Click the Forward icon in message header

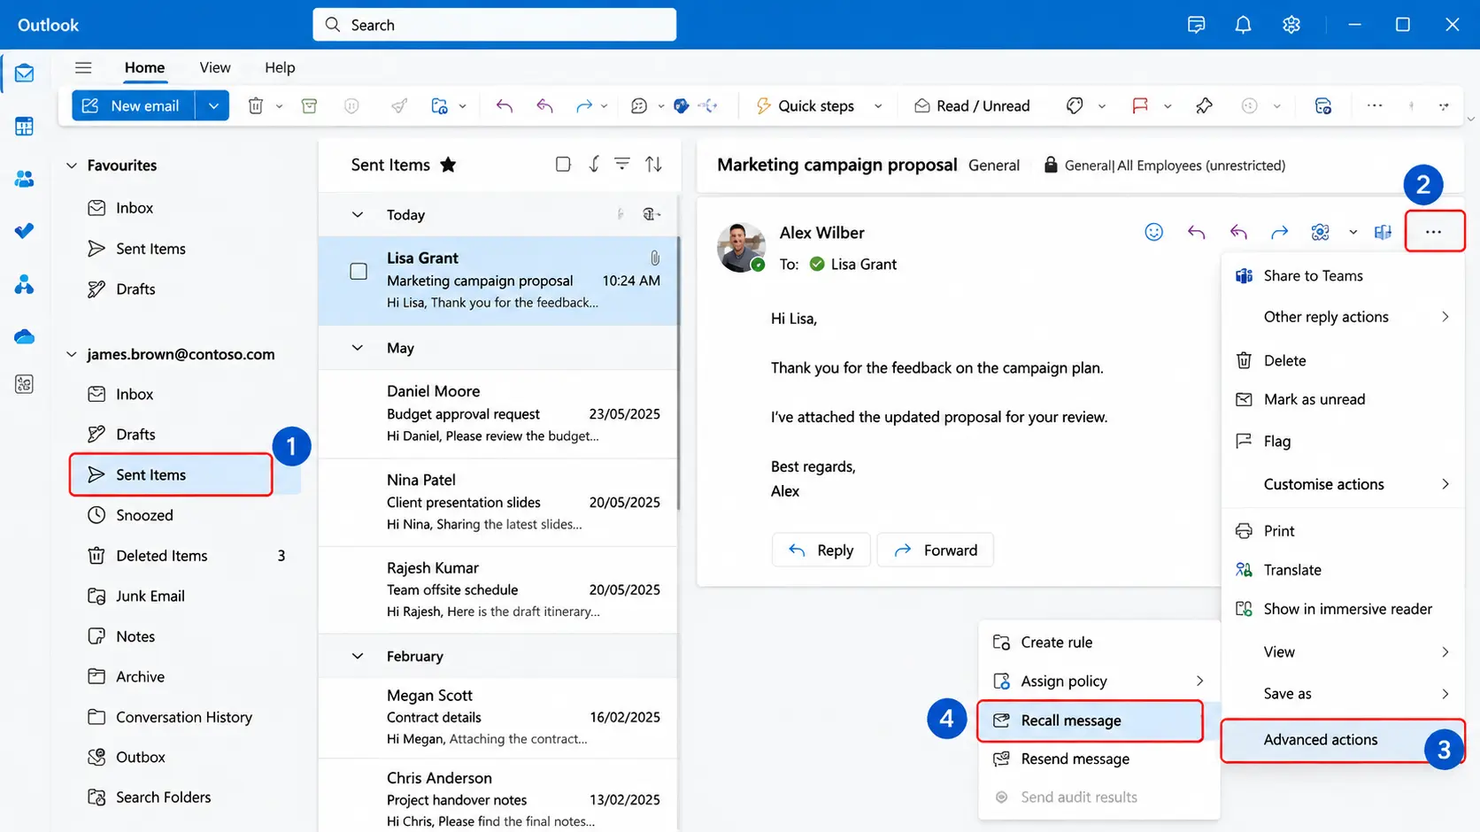[x=1279, y=232]
